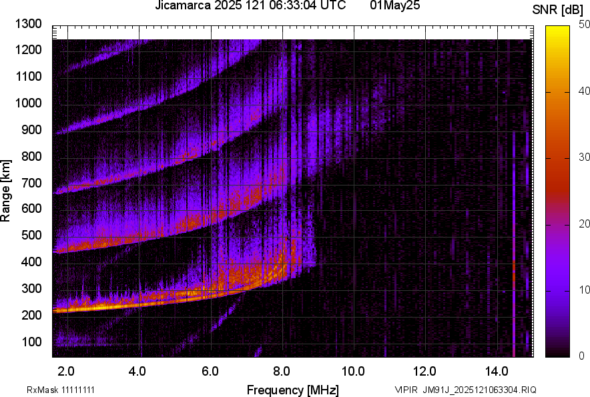Click the 'Jicamarca 2025 121 06:33:04 UTC' title
Viewport: 590px width, 397px height.
coord(250,6)
